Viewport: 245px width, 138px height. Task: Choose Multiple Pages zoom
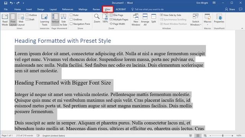pyautogui.click(x=119, y=20)
